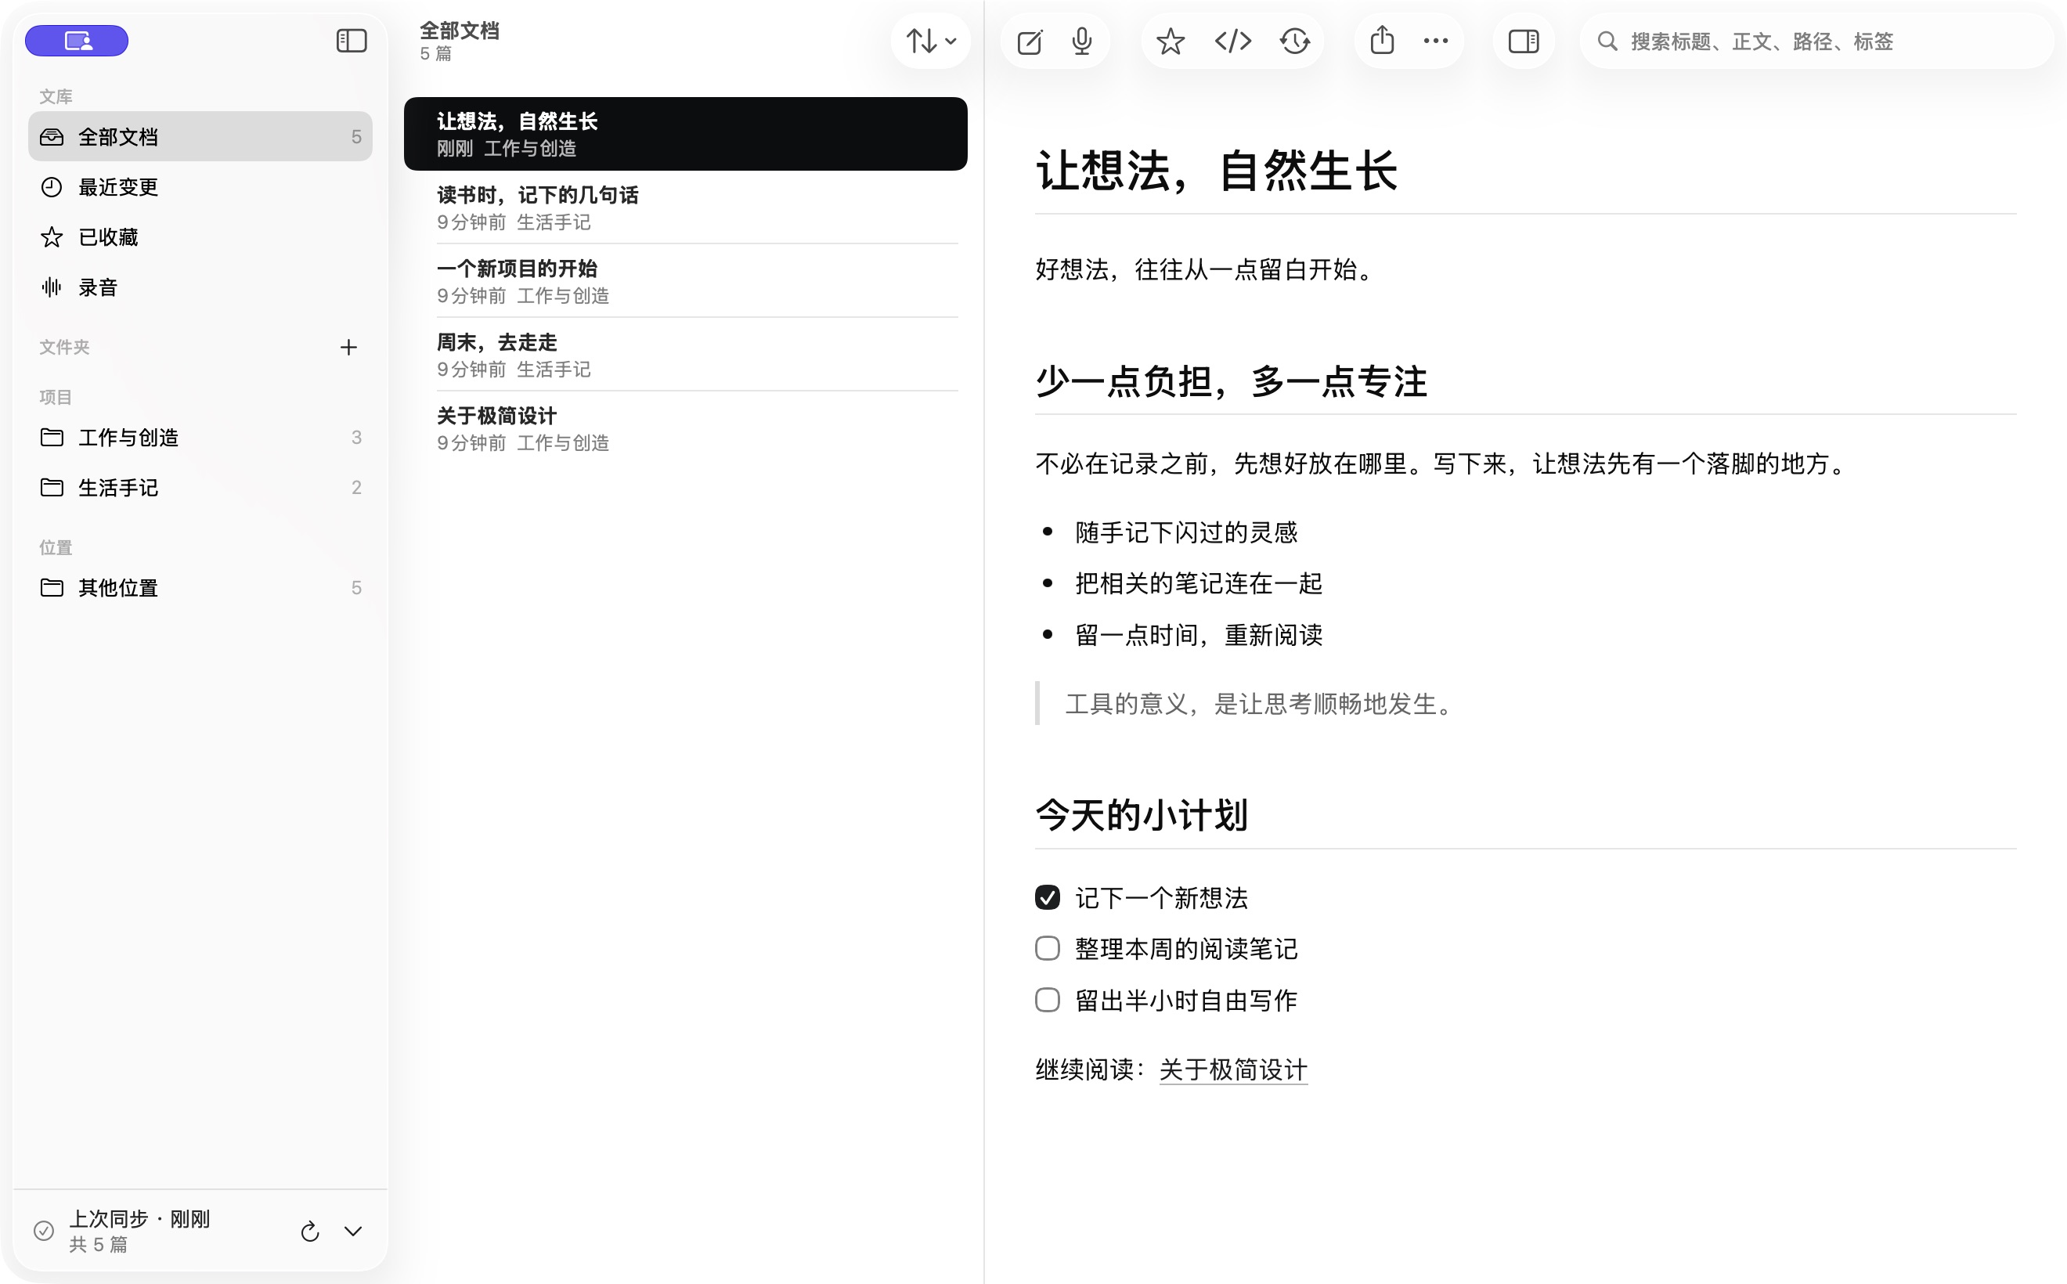This screenshot has width=2067, height=1284.
Task: Click the bullet 把相关的笔记连在一起
Action: pyautogui.click(x=1198, y=583)
